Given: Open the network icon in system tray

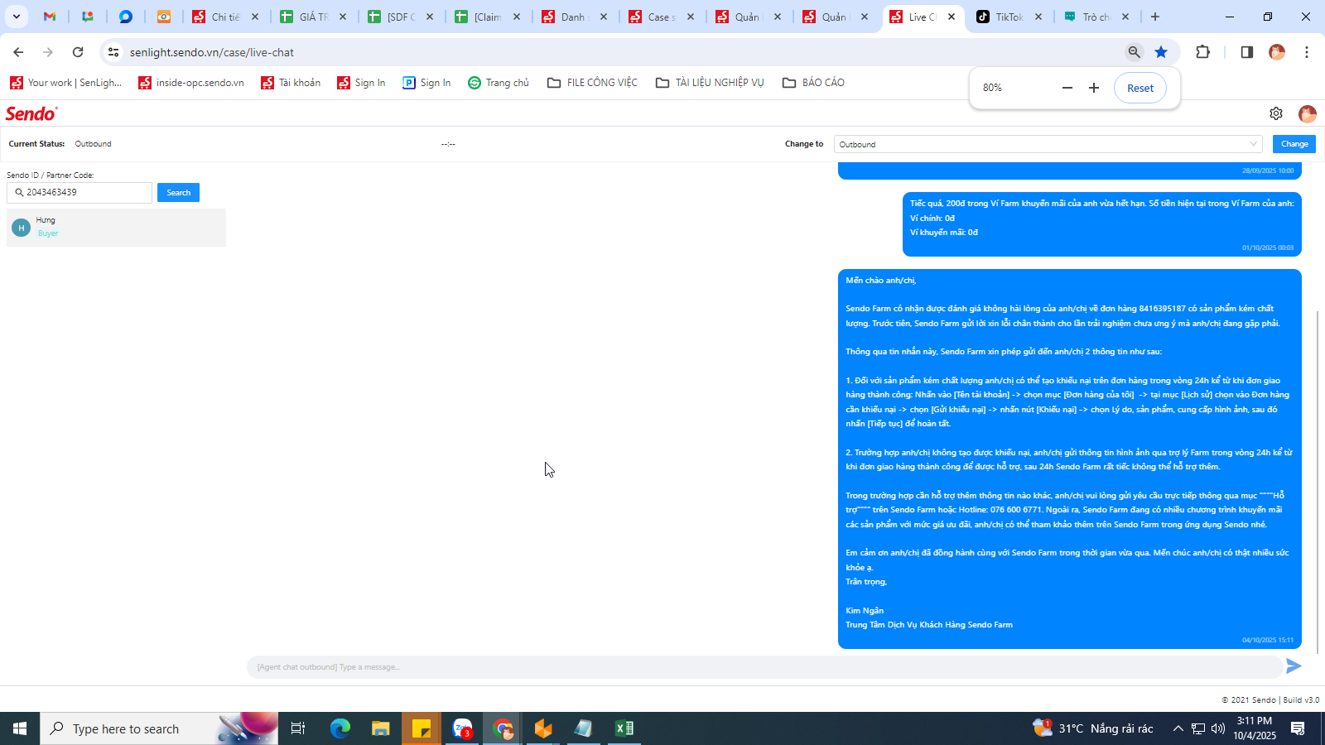Looking at the screenshot, I should coord(1198,728).
